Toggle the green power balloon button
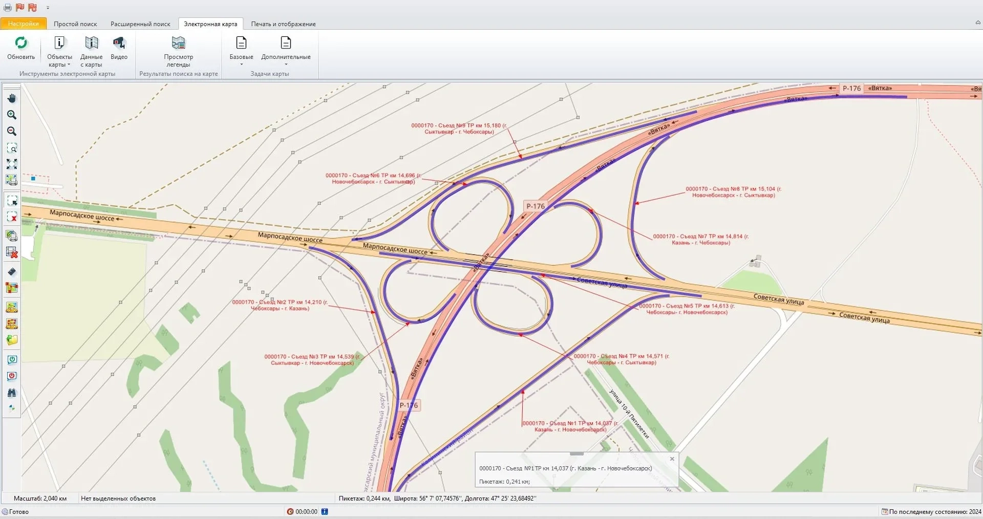The width and height of the screenshot is (983, 519). (12, 360)
